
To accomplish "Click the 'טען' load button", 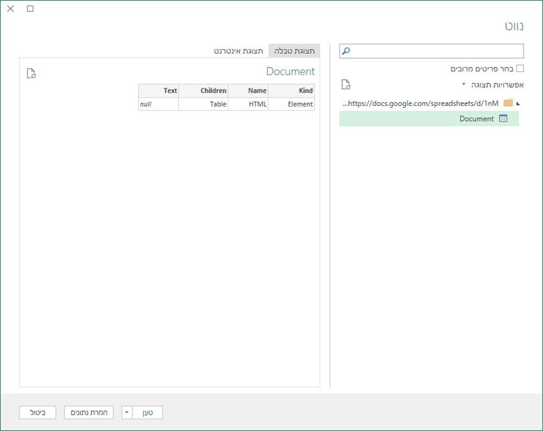I will click(148, 412).
